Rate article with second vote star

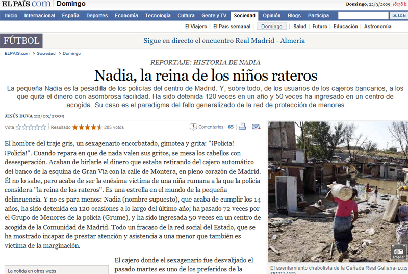[x=24, y=127]
